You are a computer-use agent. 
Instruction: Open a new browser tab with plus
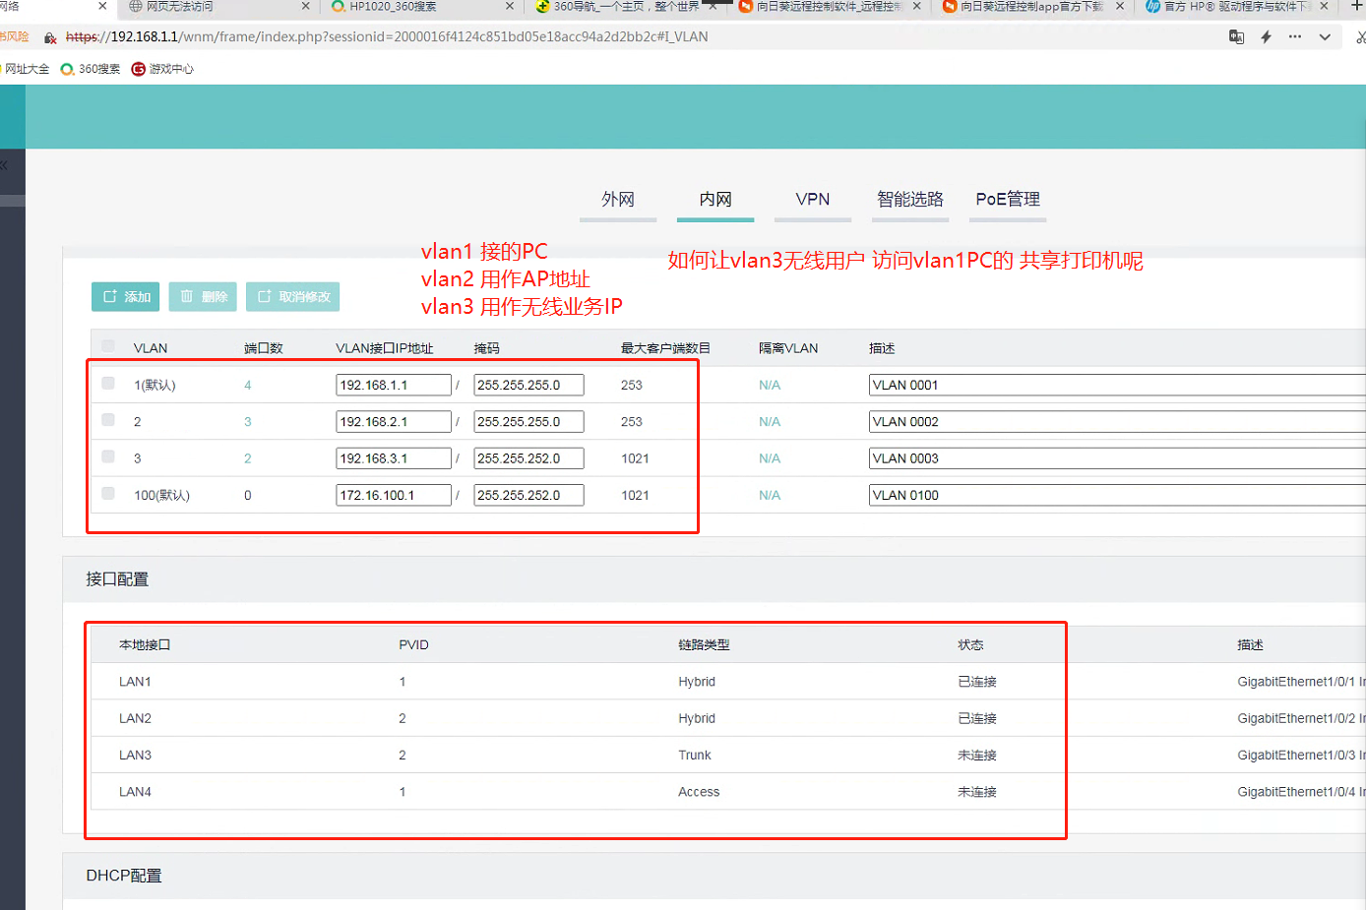[1356, 6]
